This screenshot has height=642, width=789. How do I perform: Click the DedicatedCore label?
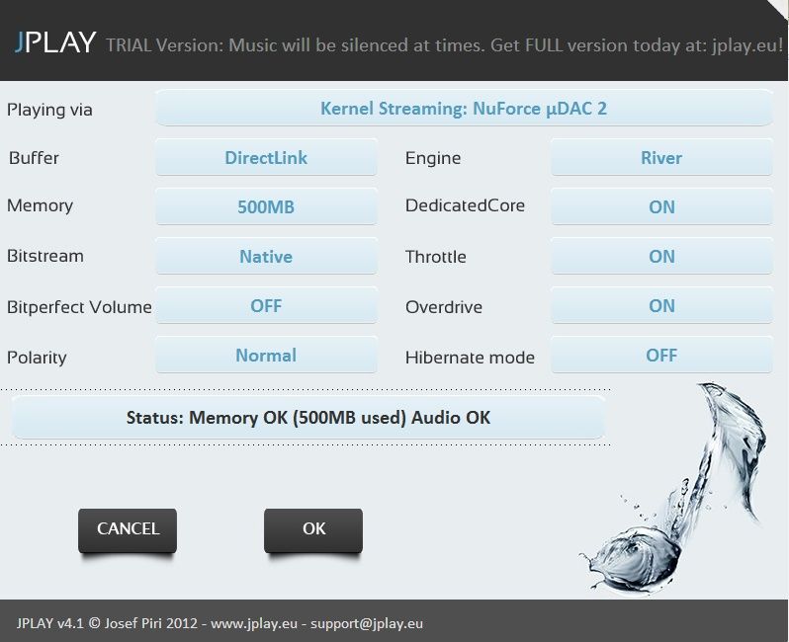point(465,205)
